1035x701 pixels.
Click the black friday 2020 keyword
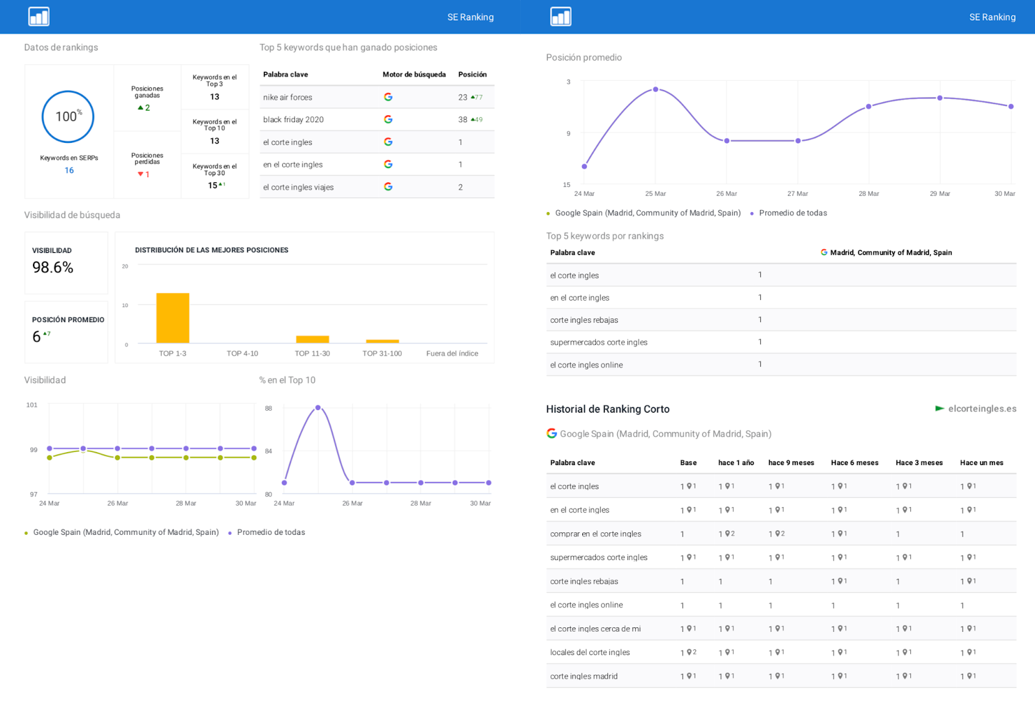(293, 120)
